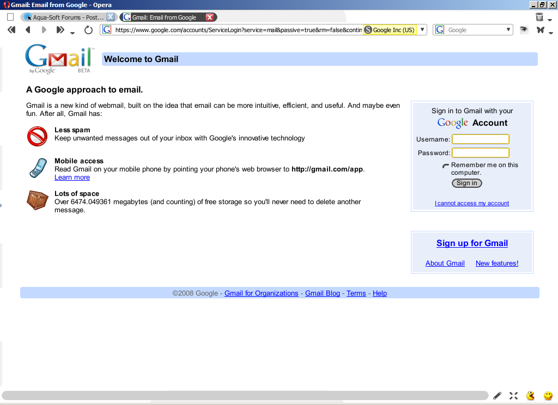Click the empty square button left of the tabs
558x405 pixels.
(x=10, y=17)
